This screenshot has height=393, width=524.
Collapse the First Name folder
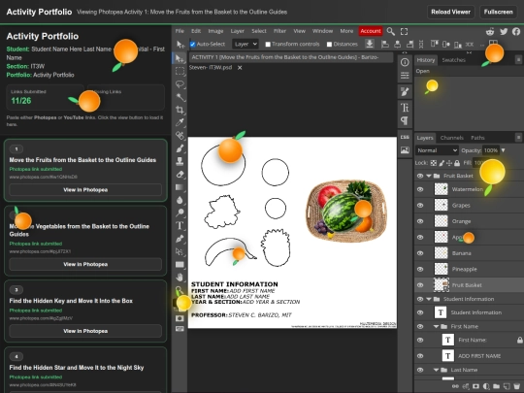pos(436,326)
